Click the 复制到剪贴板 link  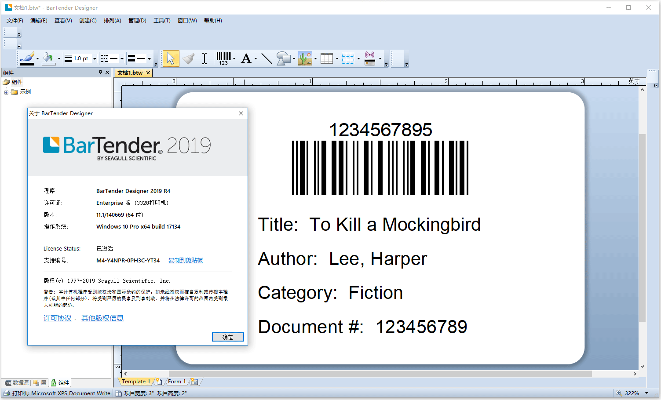click(x=186, y=261)
